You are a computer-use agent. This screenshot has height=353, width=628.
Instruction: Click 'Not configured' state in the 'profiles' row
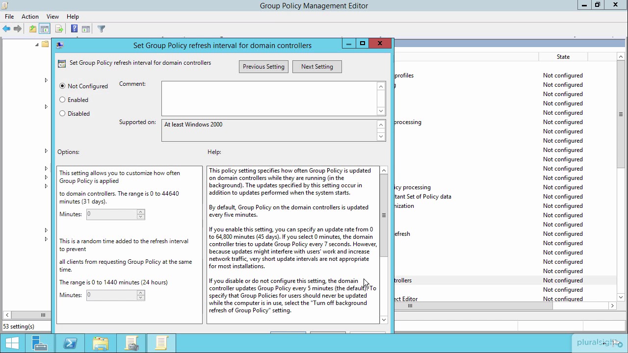tap(563, 76)
